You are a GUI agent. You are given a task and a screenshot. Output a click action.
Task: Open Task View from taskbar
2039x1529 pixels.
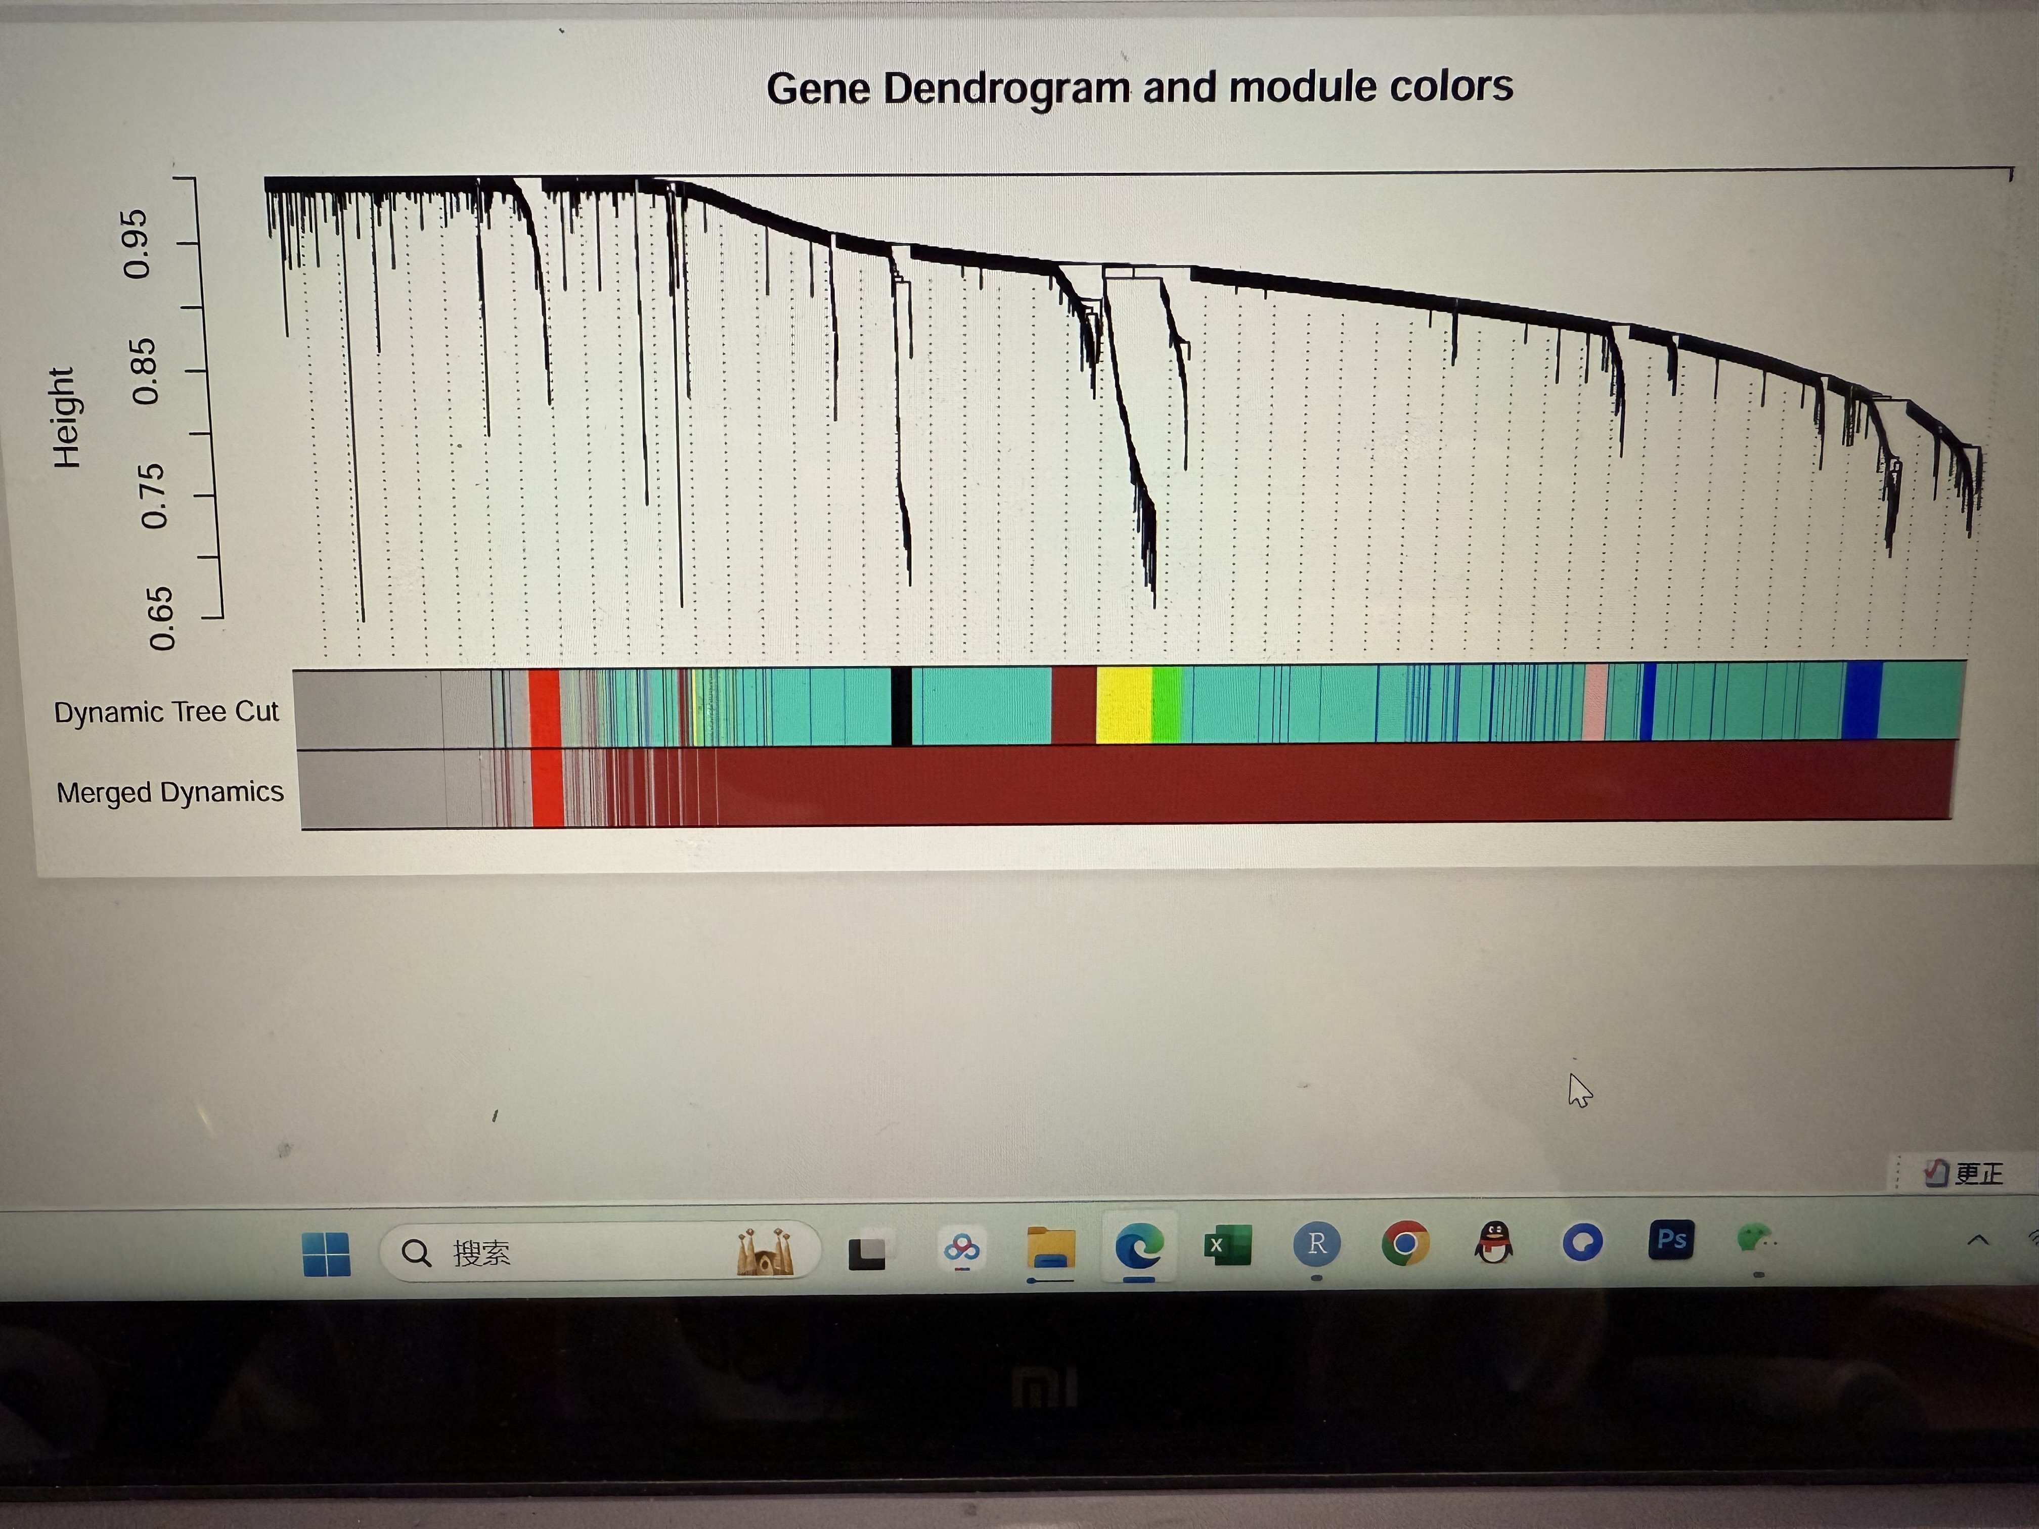coord(866,1252)
